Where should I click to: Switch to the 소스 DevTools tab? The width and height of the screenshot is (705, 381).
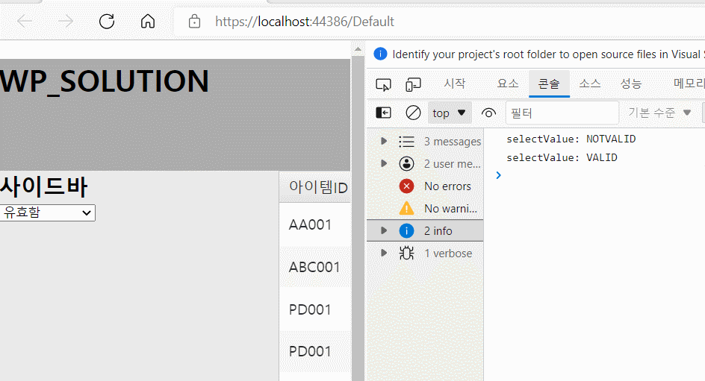pyautogui.click(x=589, y=84)
